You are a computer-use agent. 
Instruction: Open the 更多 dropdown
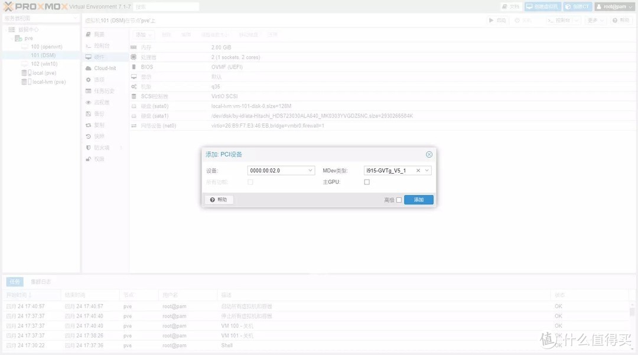pyautogui.click(x=595, y=20)
